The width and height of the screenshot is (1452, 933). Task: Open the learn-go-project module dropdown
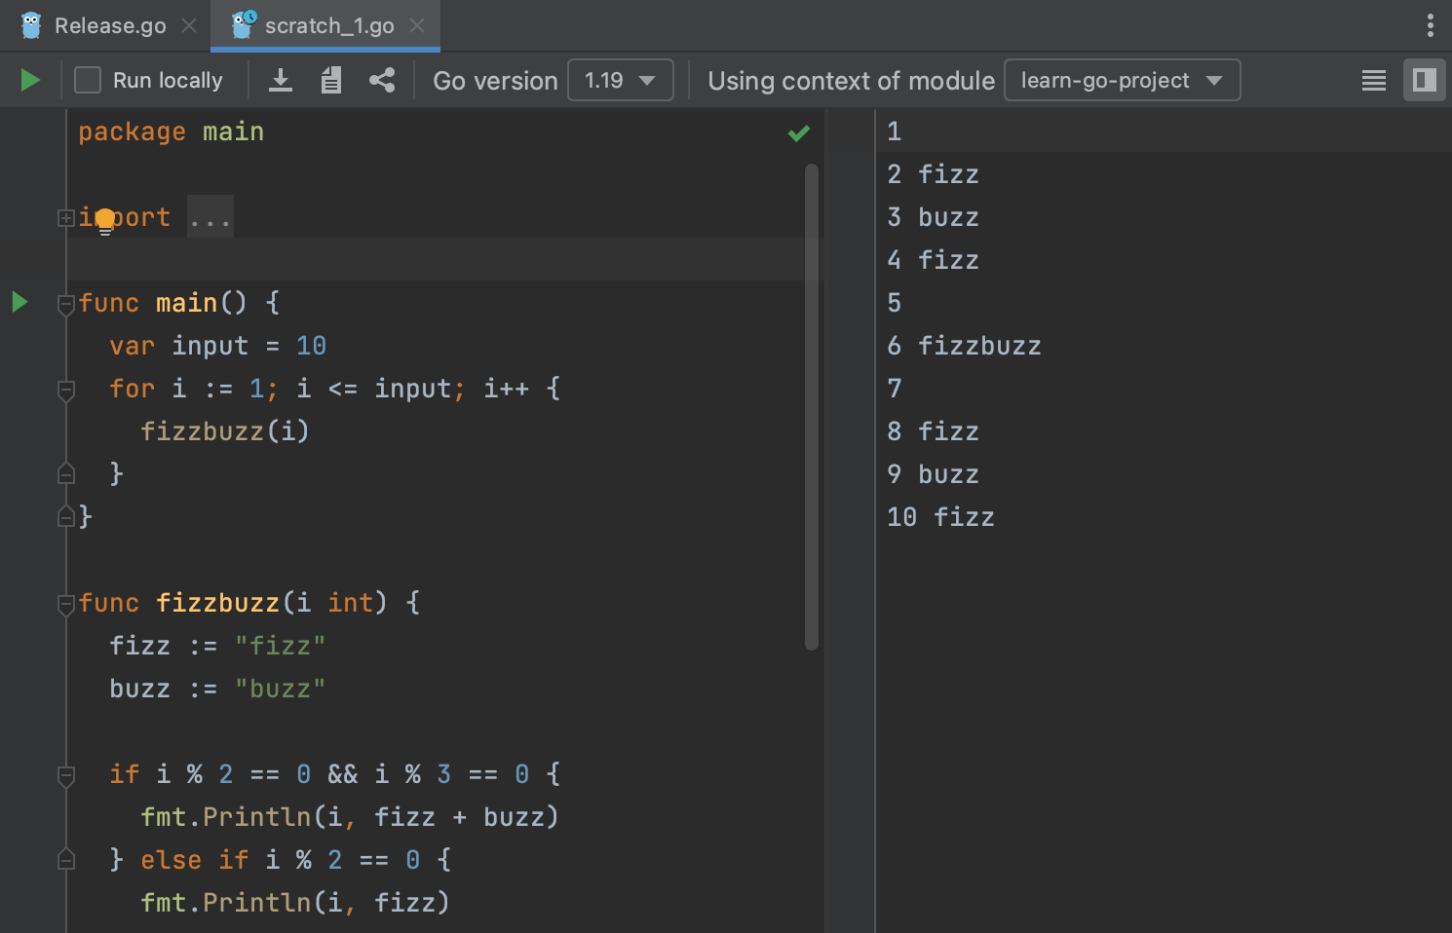[1122, 80]
